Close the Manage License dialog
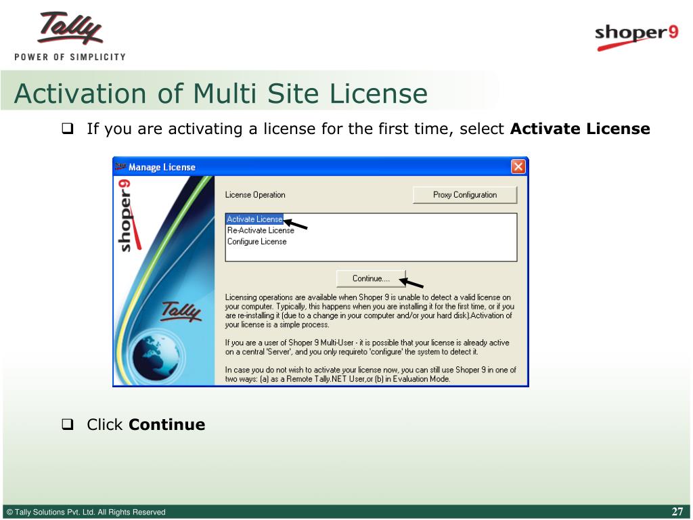 (x=518, y=167)
